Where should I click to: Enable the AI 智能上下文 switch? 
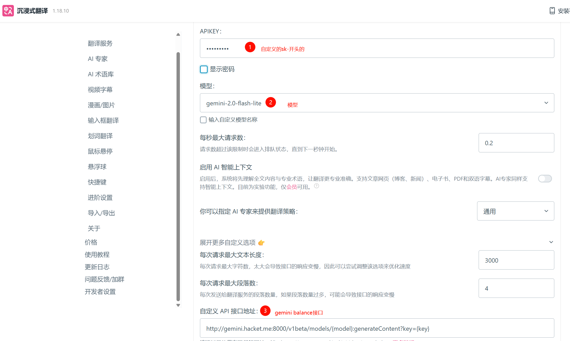click(545, 179)
